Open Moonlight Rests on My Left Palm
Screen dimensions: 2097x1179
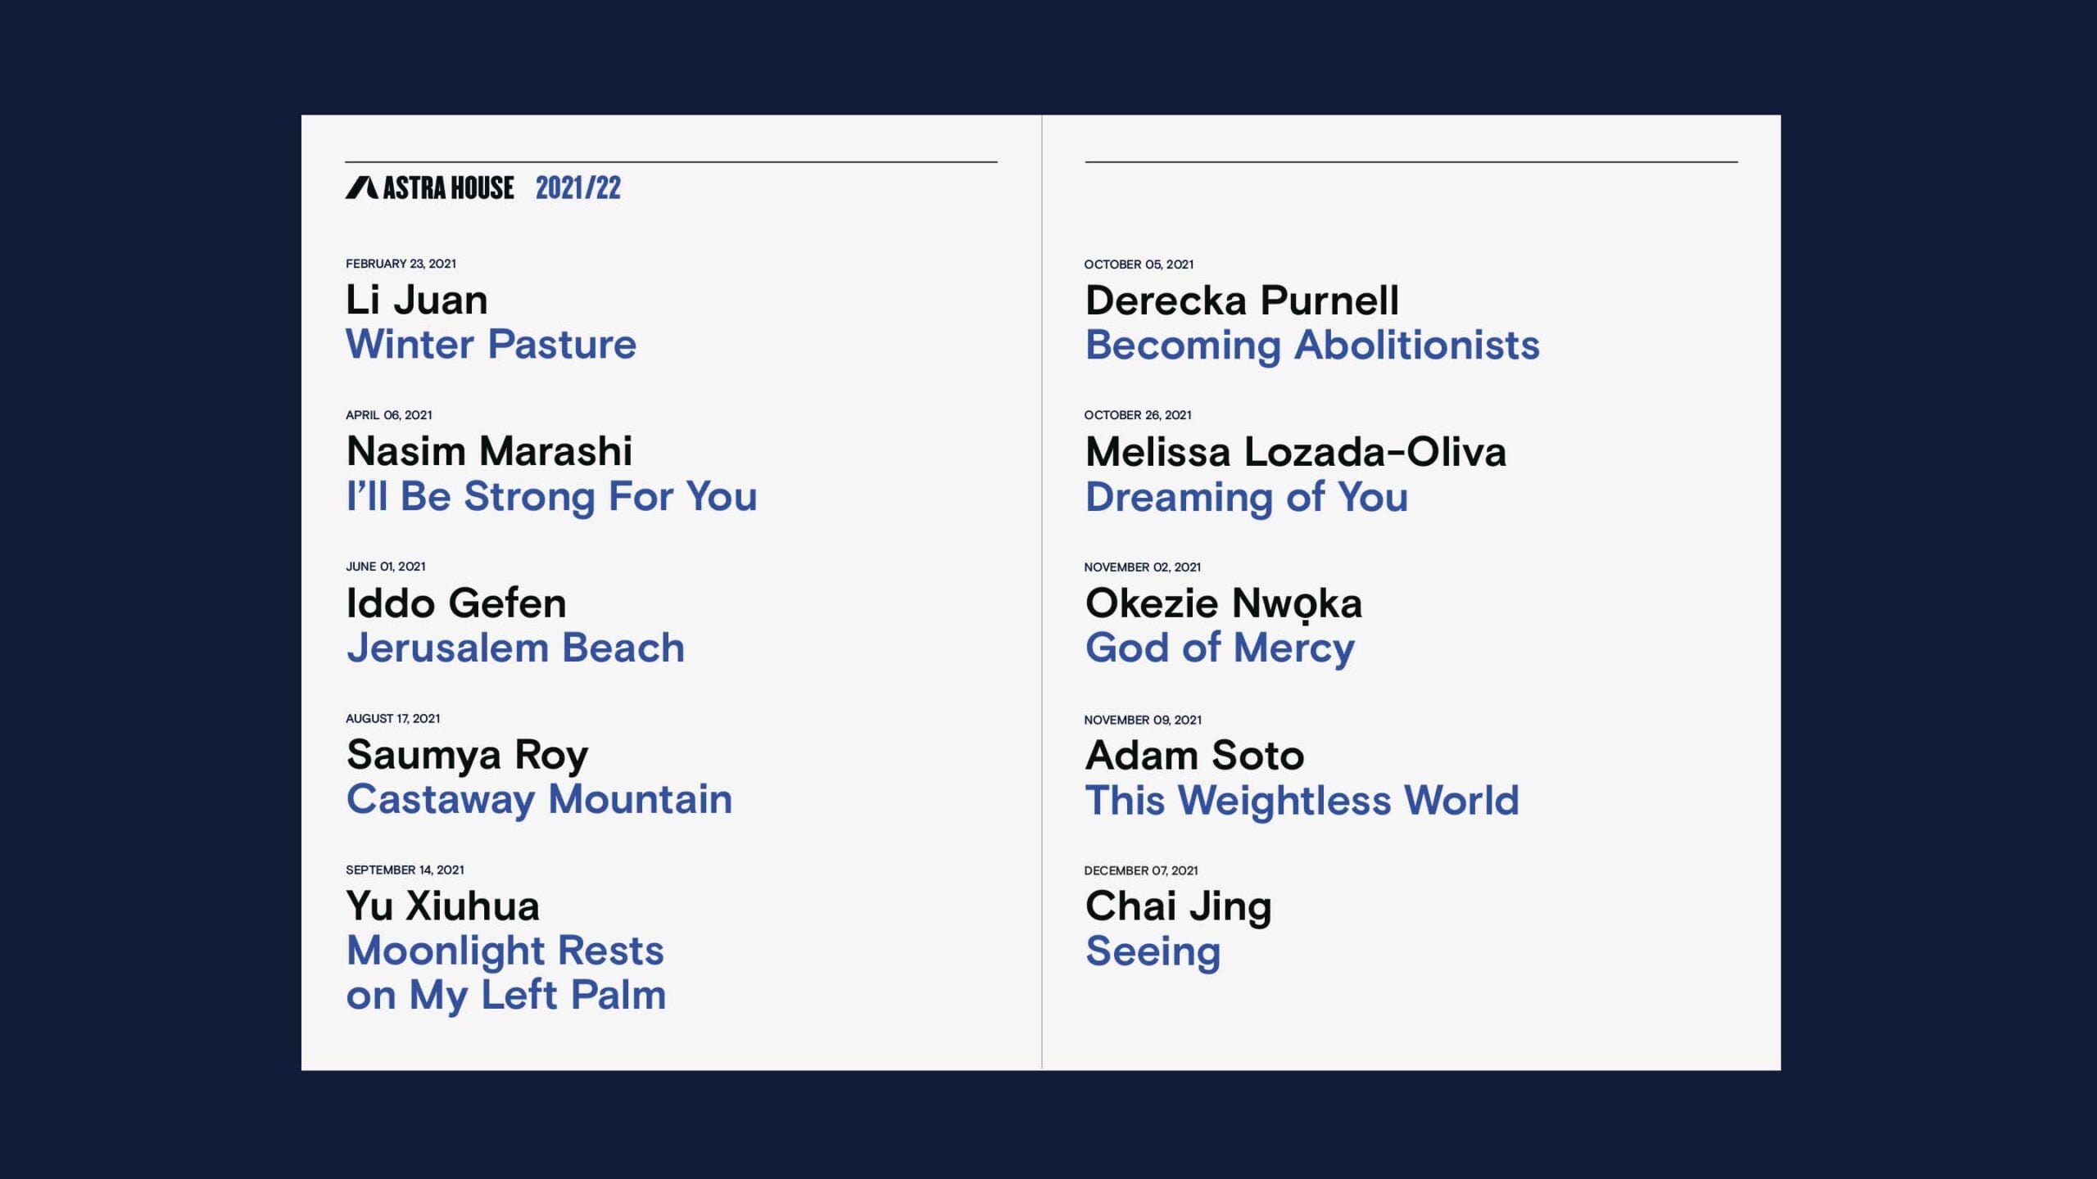click(505, 973)
